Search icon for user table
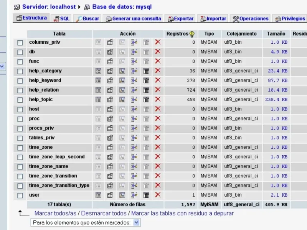 click(122, 195)
